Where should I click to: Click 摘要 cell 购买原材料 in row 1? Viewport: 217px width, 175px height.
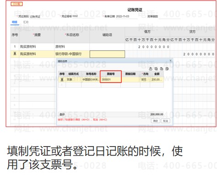click(37, 46)
